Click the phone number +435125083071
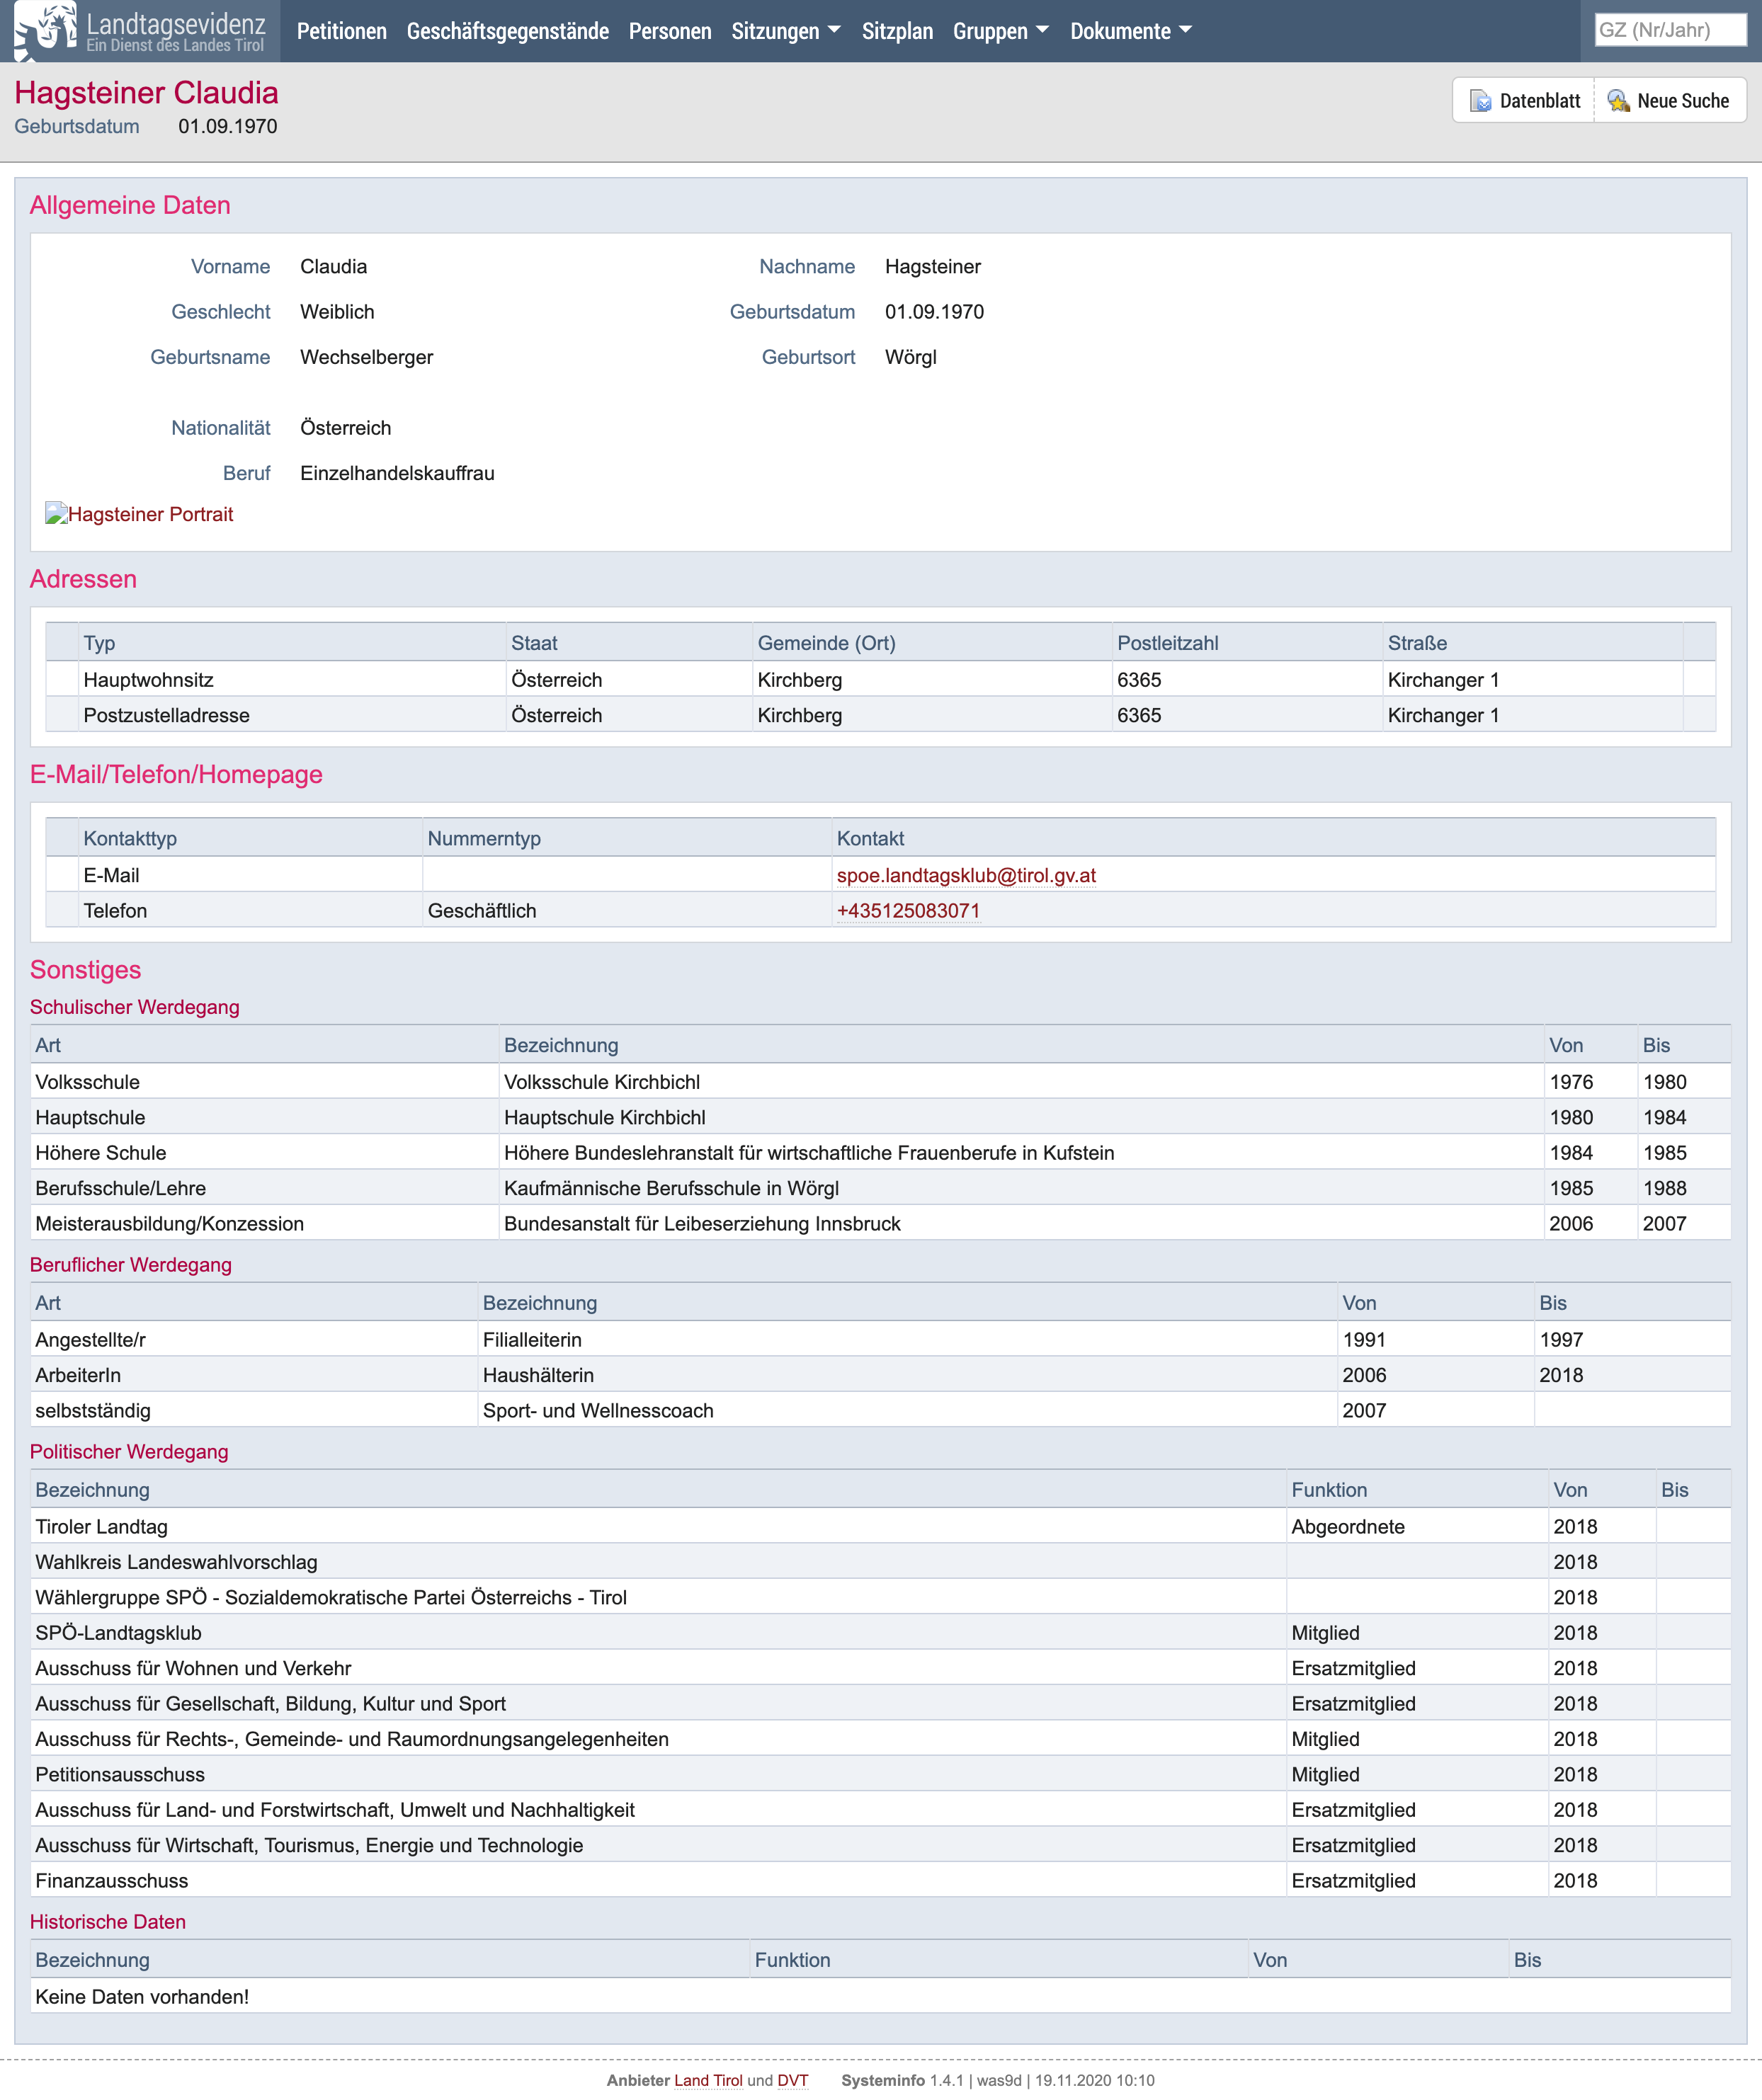1762x2100 pixels. pos(908,911)
